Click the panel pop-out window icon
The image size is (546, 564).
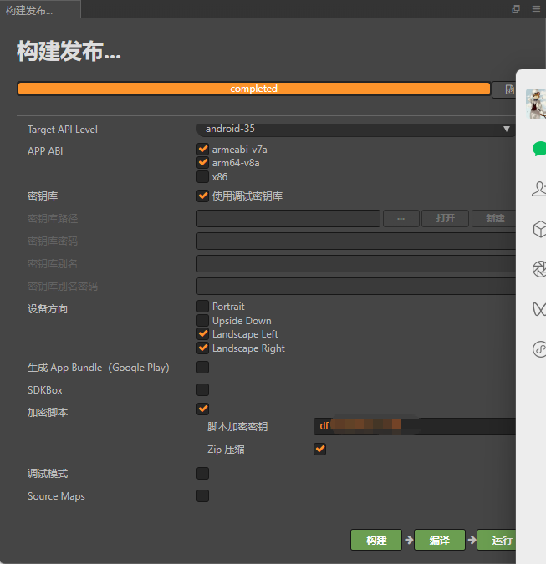[x=516, y=8]
